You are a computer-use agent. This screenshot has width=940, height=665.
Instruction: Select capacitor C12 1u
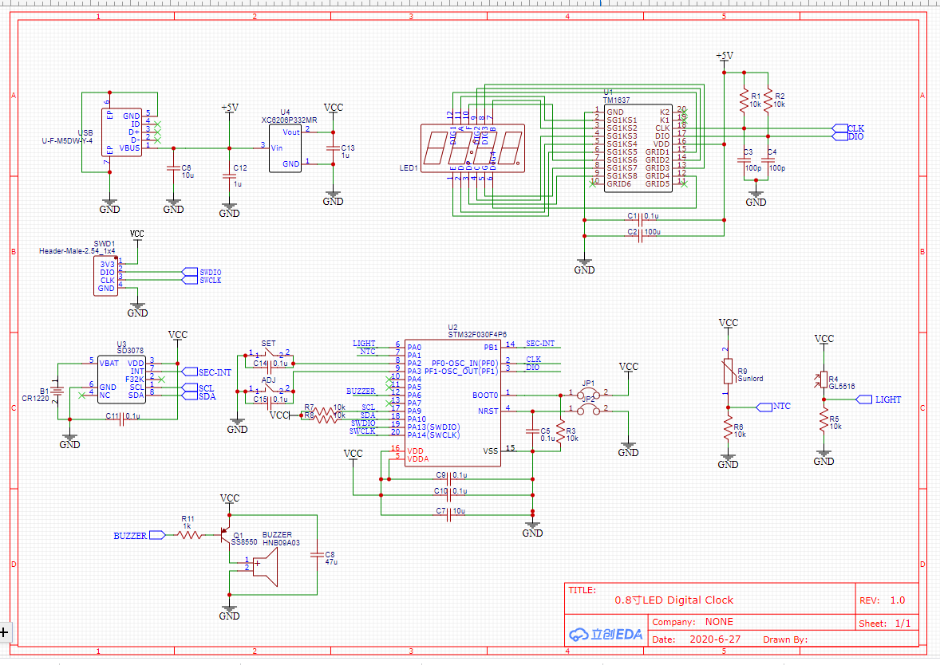click(x=229, y=176)
